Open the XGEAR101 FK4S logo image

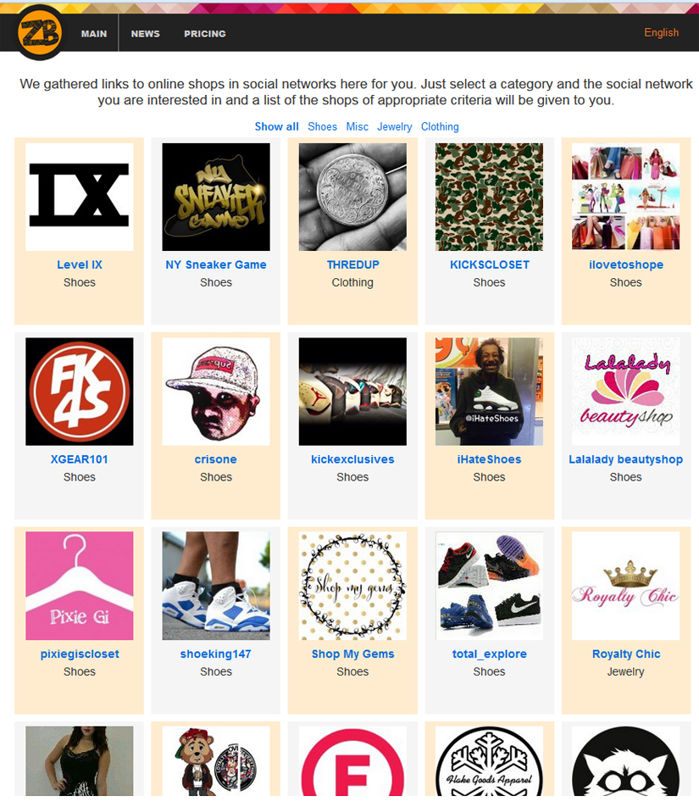(79, 392)
